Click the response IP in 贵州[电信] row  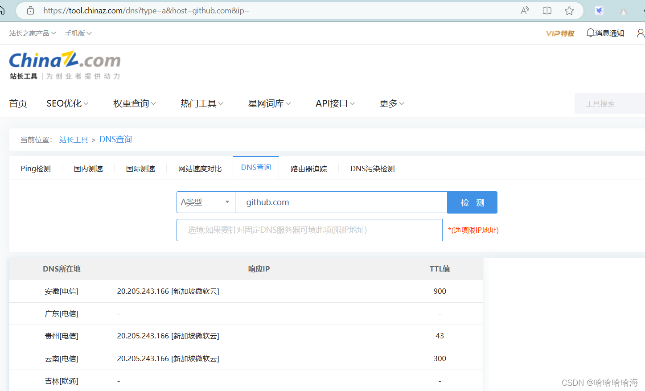[168, 336]
